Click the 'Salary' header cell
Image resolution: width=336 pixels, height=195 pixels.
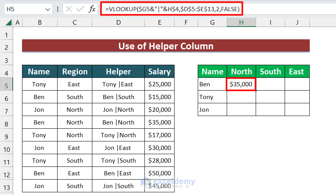tap(160, 71)
